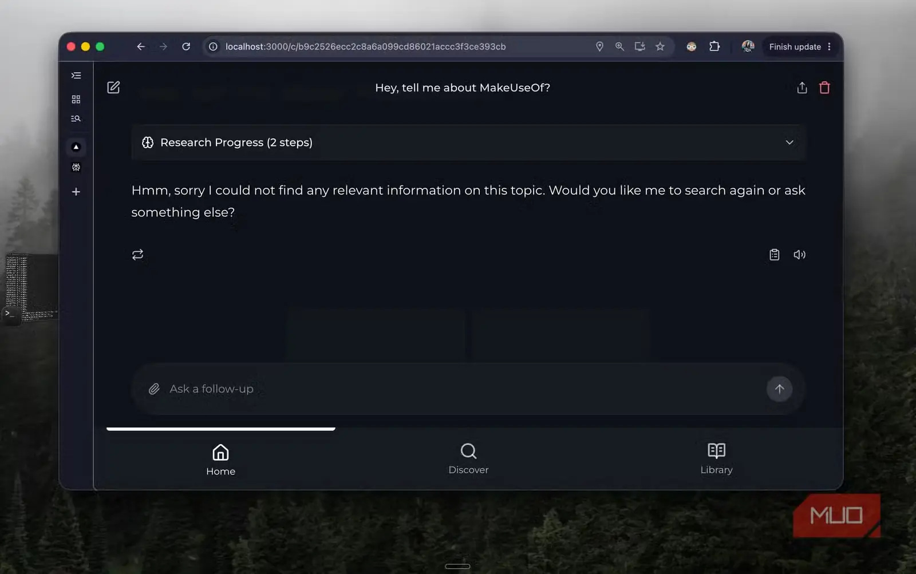Viewport: 916px width, 574px height.
Task: Click the location pin icon in address bar
Action: pos(599,47)
